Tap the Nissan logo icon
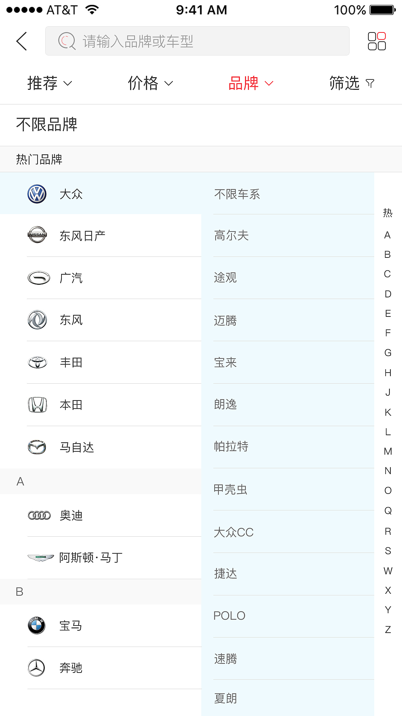Viewport: 402px width, 716px height. [x=37, y=235]
